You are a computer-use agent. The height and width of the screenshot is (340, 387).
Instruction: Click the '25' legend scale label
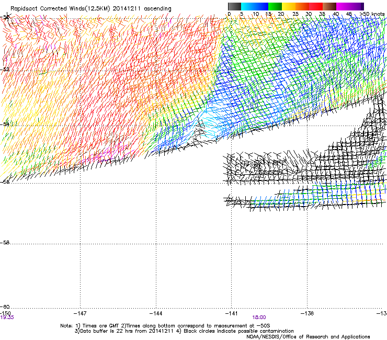(x=295, y=14)
